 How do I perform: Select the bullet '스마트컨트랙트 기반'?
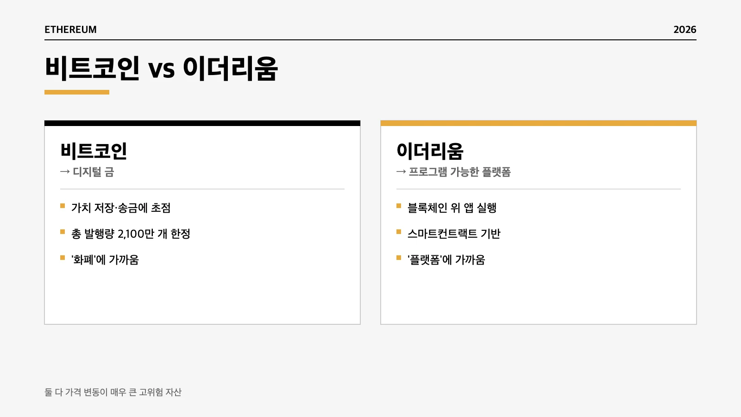click(x=454, y=234)
